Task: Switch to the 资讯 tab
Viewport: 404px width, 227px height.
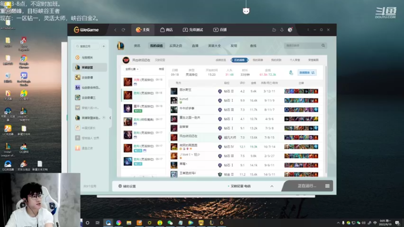Action: coord(137,46)
